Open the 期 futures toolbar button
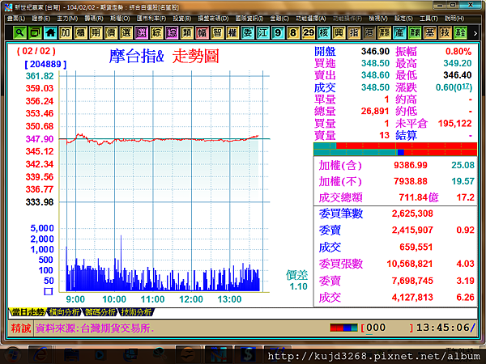 point(96,32)
